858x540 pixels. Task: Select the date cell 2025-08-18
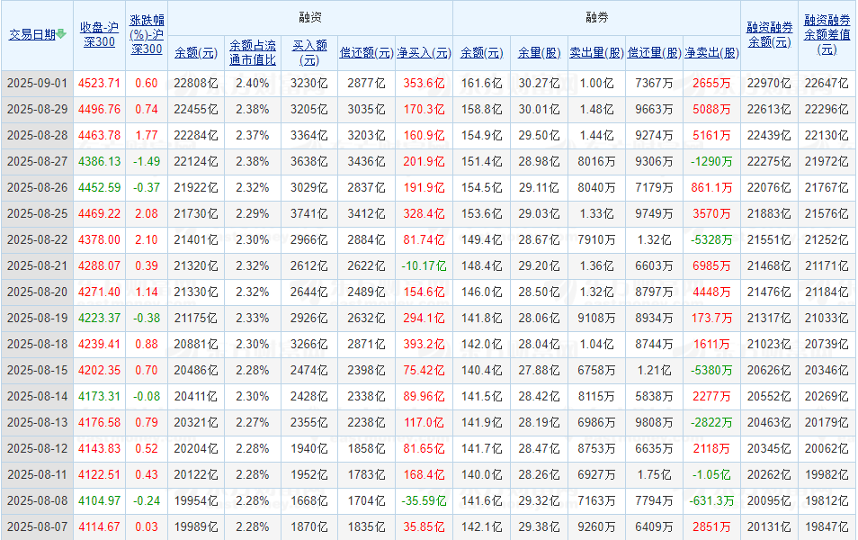(37, 344)
